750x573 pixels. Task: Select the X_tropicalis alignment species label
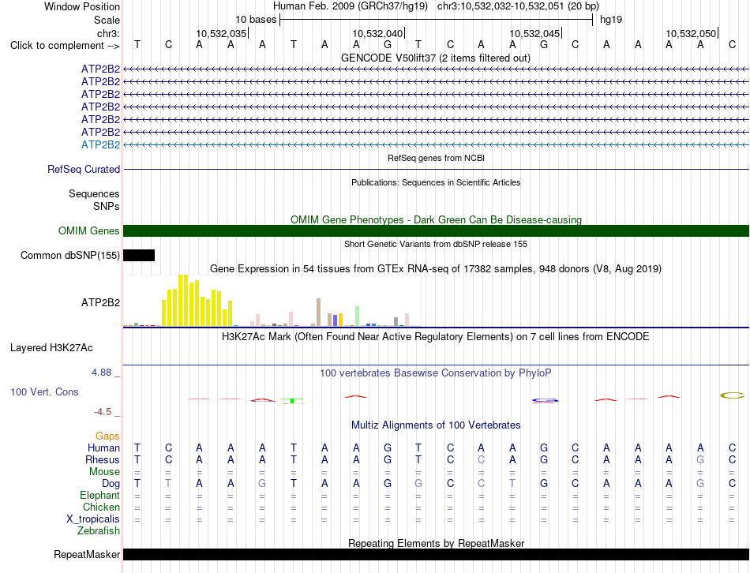[93, 519]
